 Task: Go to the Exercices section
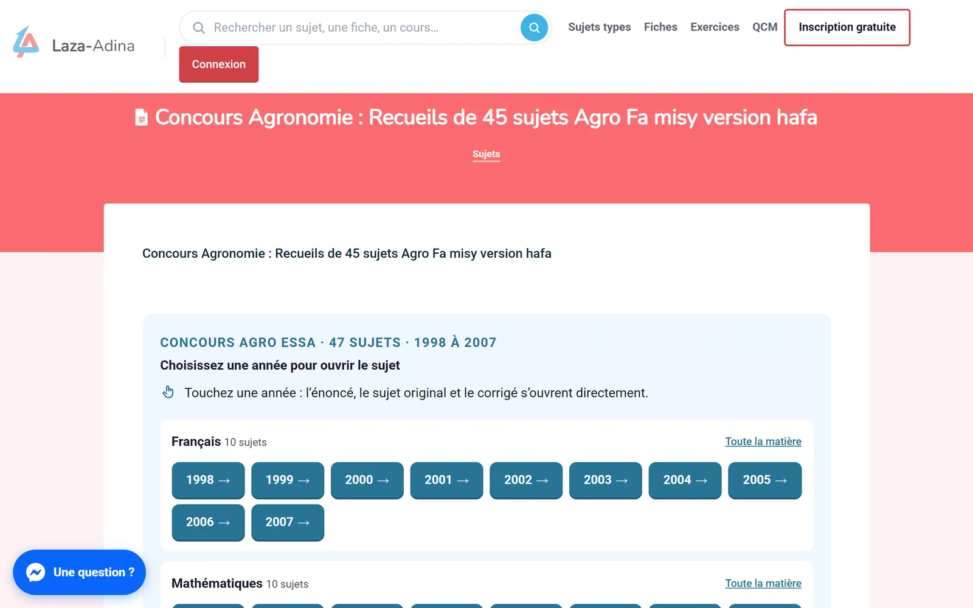click(715, 27)
